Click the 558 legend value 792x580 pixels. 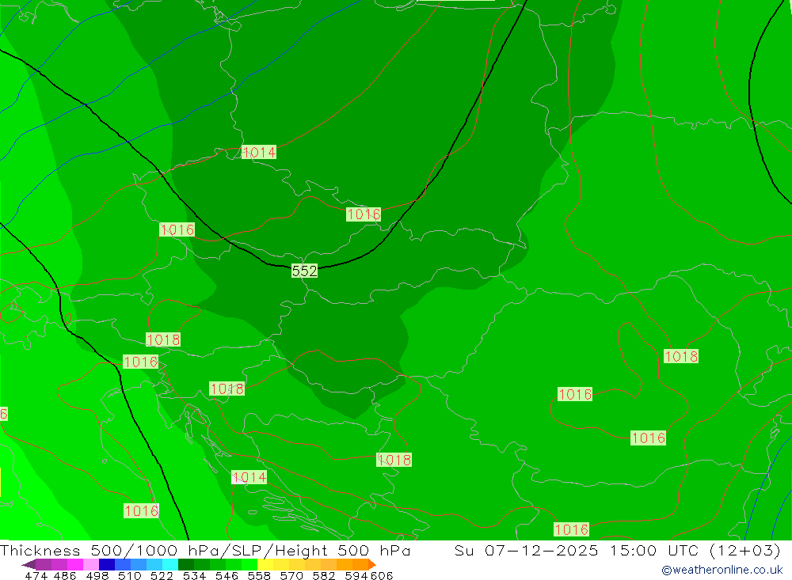259,575
